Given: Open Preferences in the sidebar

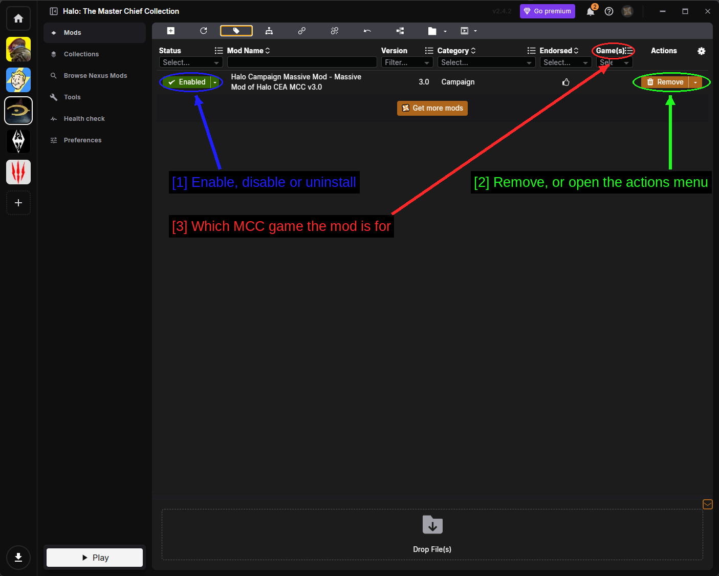Looking at the screenshot, I should click(95, 140).
